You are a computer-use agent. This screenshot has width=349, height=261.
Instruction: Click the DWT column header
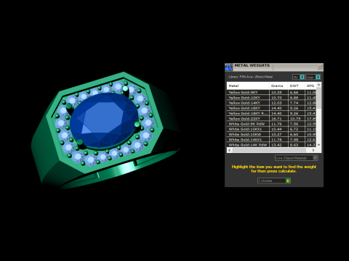pyautogui.click(x=296, y=86)
